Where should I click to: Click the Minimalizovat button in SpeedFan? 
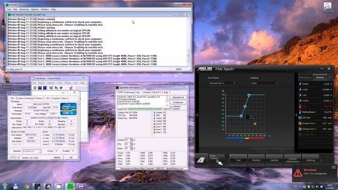178,97
